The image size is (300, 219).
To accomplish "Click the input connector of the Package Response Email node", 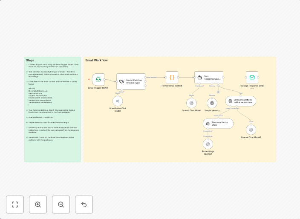I will click(246, 78).
